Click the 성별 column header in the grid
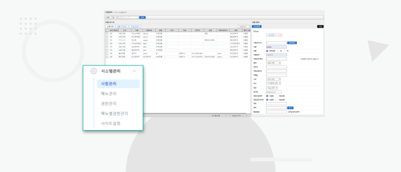401x172 pixels. point(160,30)
